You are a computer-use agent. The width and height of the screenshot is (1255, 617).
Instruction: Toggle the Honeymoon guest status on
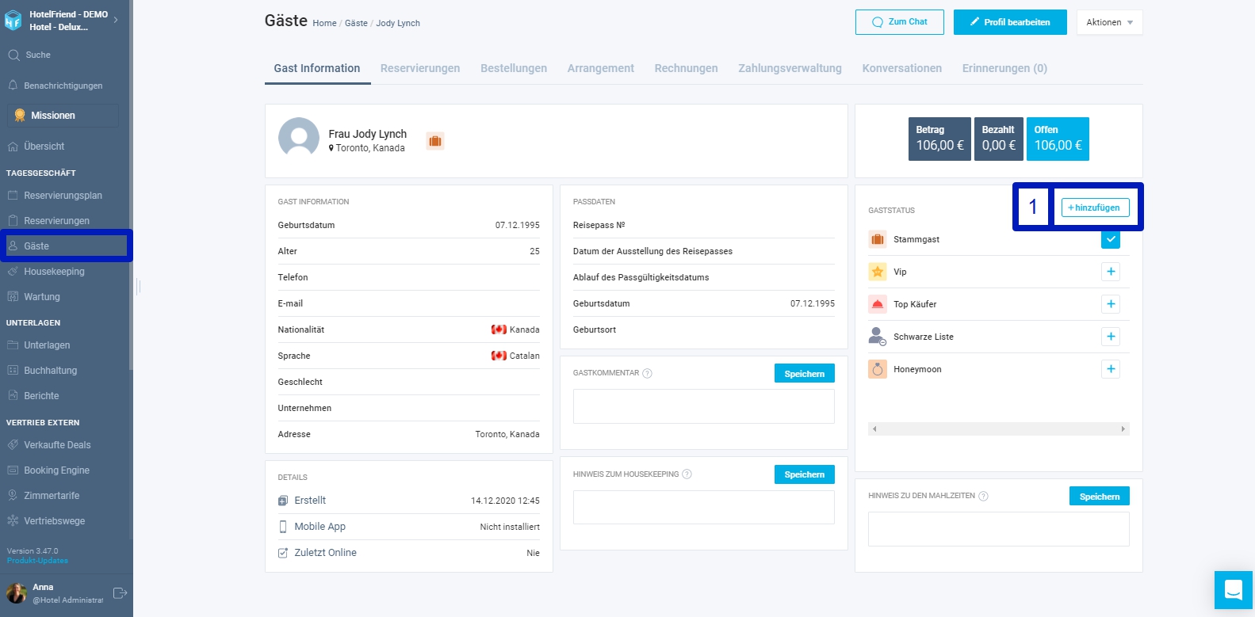tap(1111, 369)
